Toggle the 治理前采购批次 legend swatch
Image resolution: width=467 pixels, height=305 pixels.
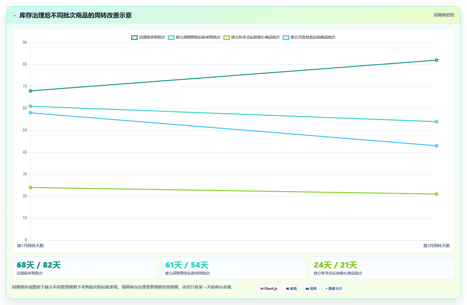click(134, 37)
